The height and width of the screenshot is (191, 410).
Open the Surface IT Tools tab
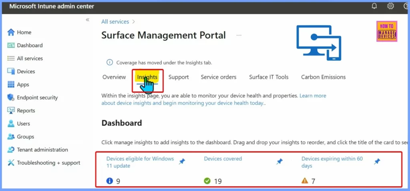pos(269,77)
